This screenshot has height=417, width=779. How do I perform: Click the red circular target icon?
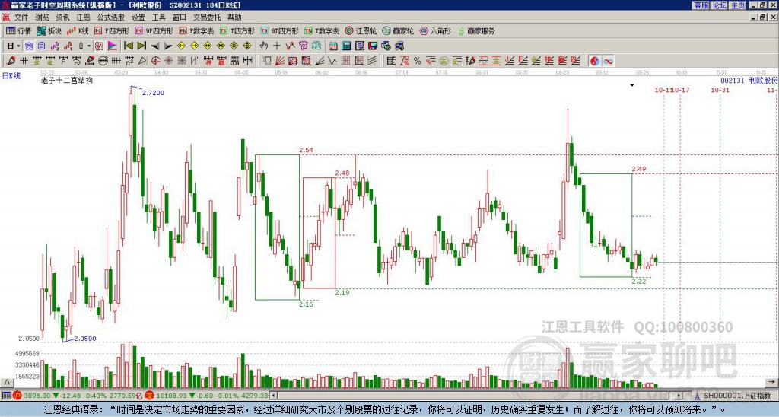click(155, 61)
